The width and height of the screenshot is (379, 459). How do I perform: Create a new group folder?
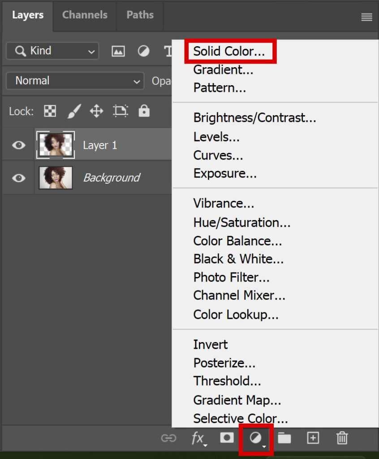coord(284,438)
